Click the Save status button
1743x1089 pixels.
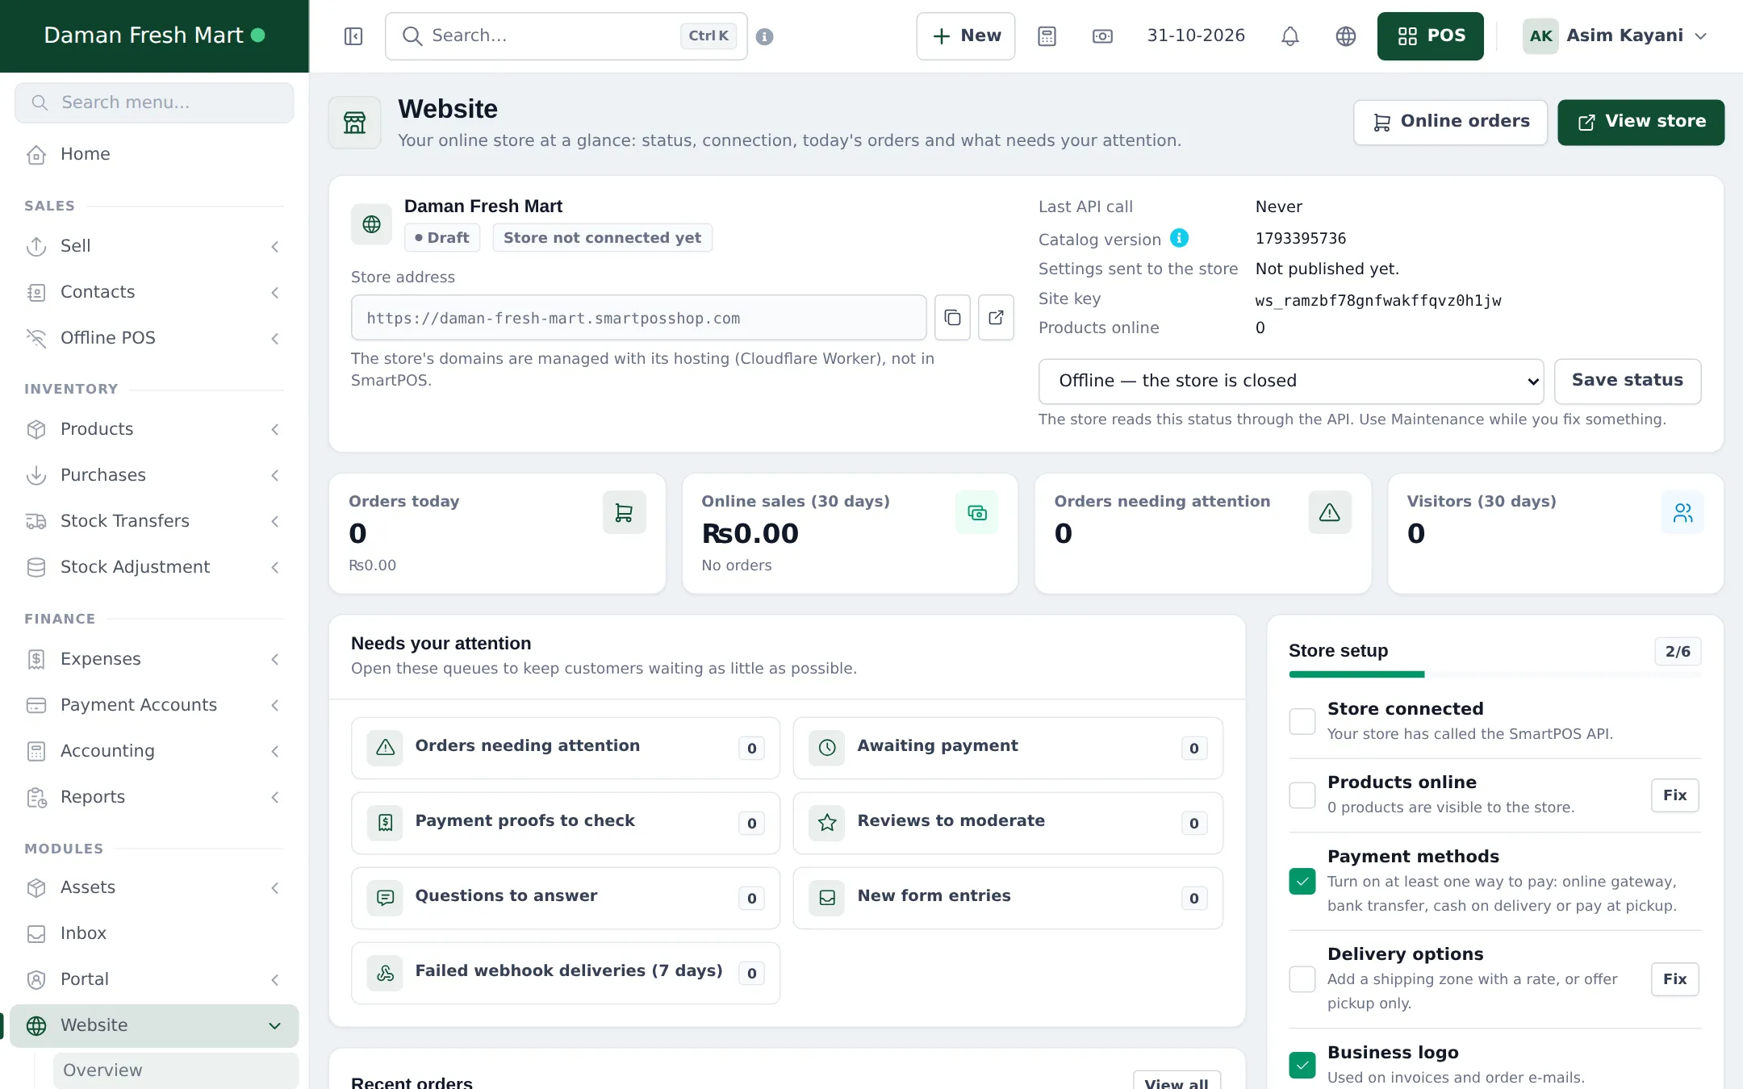click(1628, 381)
